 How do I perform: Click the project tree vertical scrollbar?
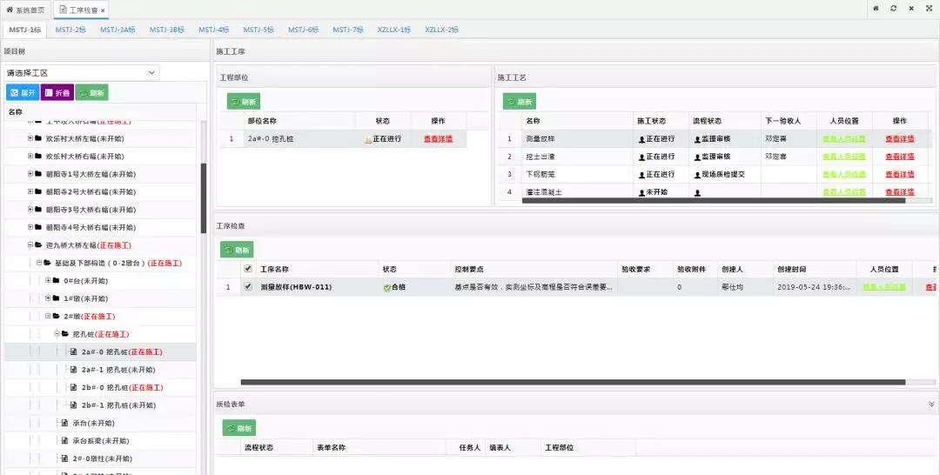[203, 197]
